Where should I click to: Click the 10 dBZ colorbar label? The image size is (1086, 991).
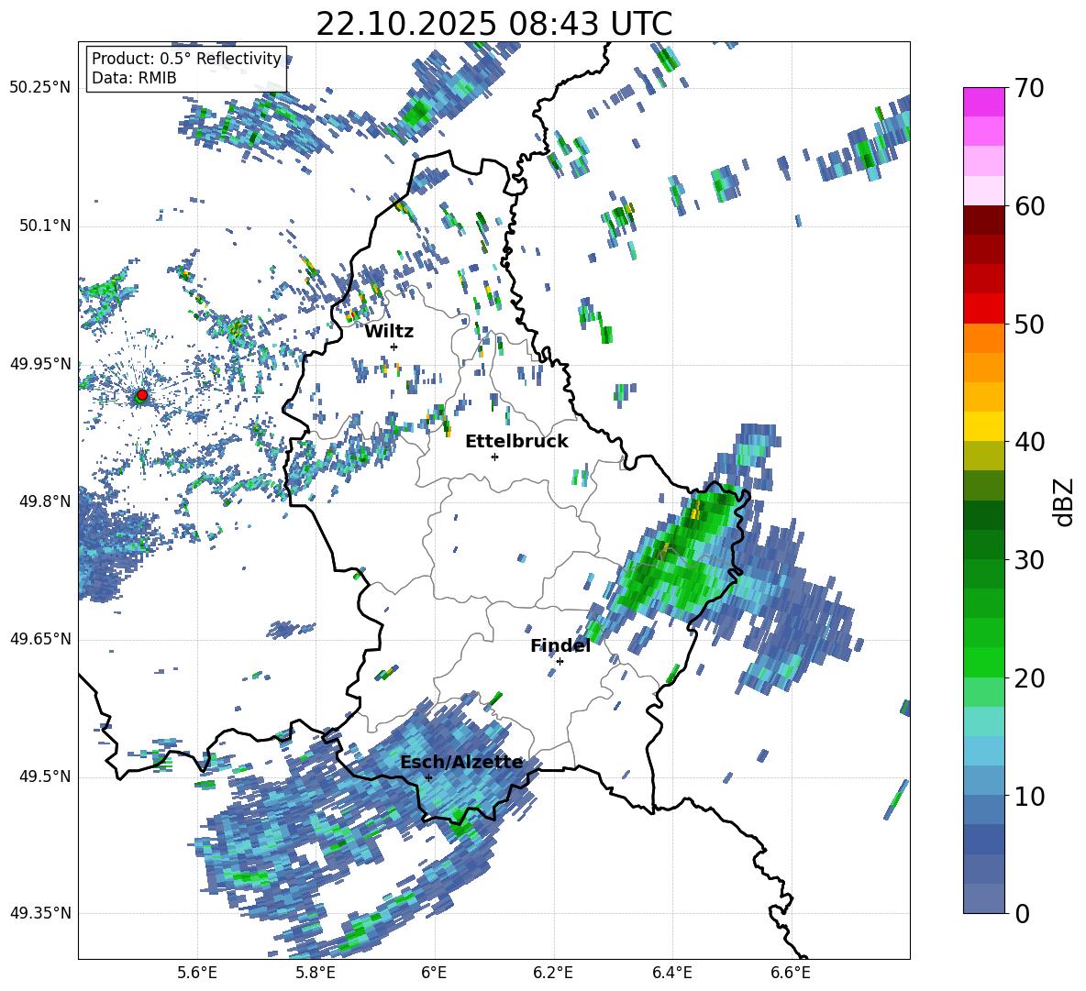pyautogui.click(x=1029, y=796)
